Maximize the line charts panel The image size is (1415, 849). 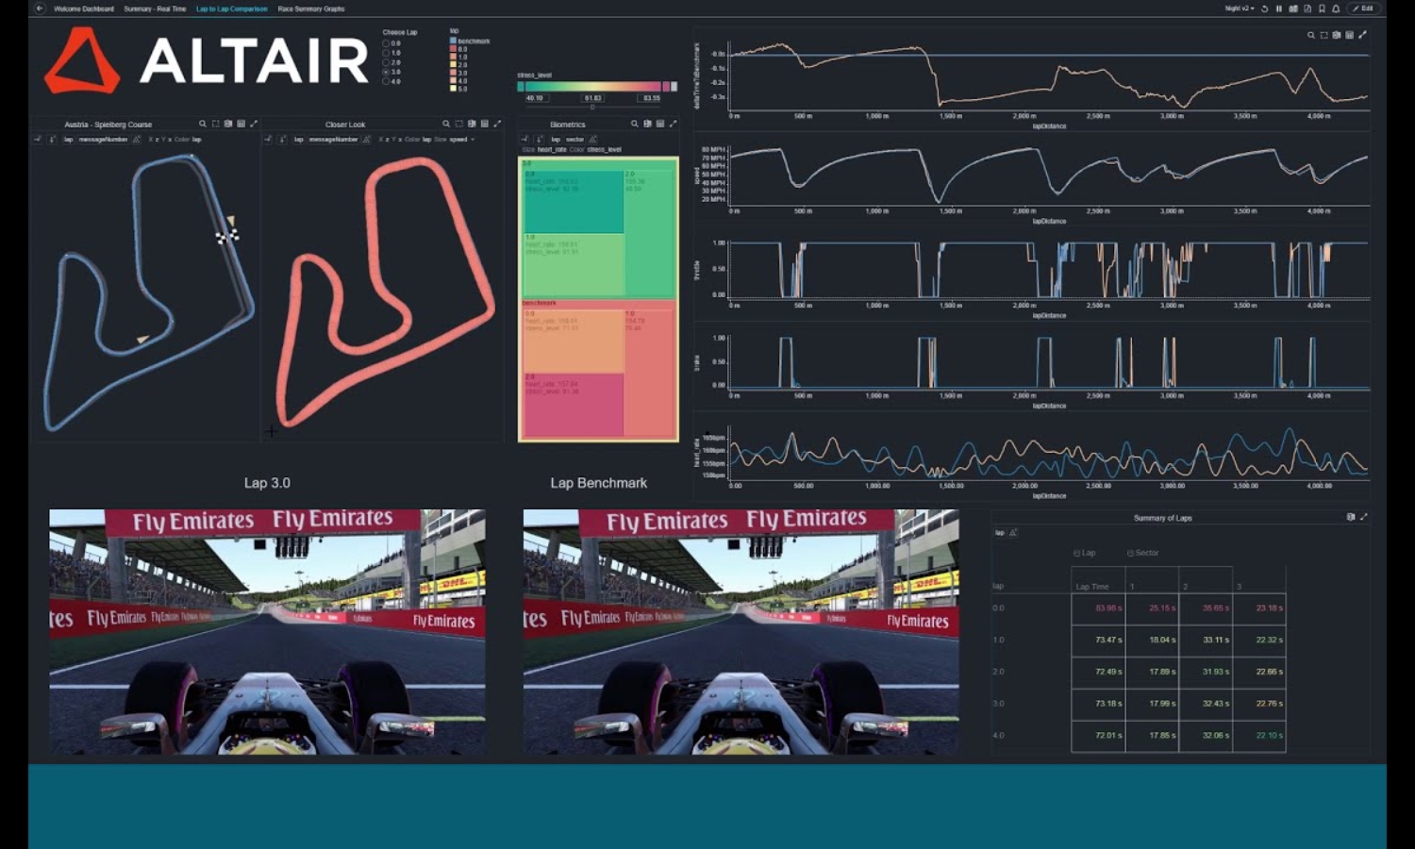click(x=1362, y=35)
